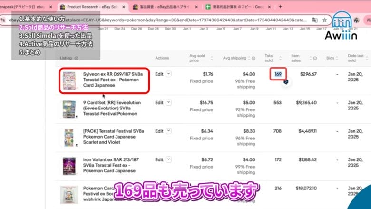Open Edit dropdown for Sylveon ex listing
Screen dimensions: 371x209
(x=168, y=74)
